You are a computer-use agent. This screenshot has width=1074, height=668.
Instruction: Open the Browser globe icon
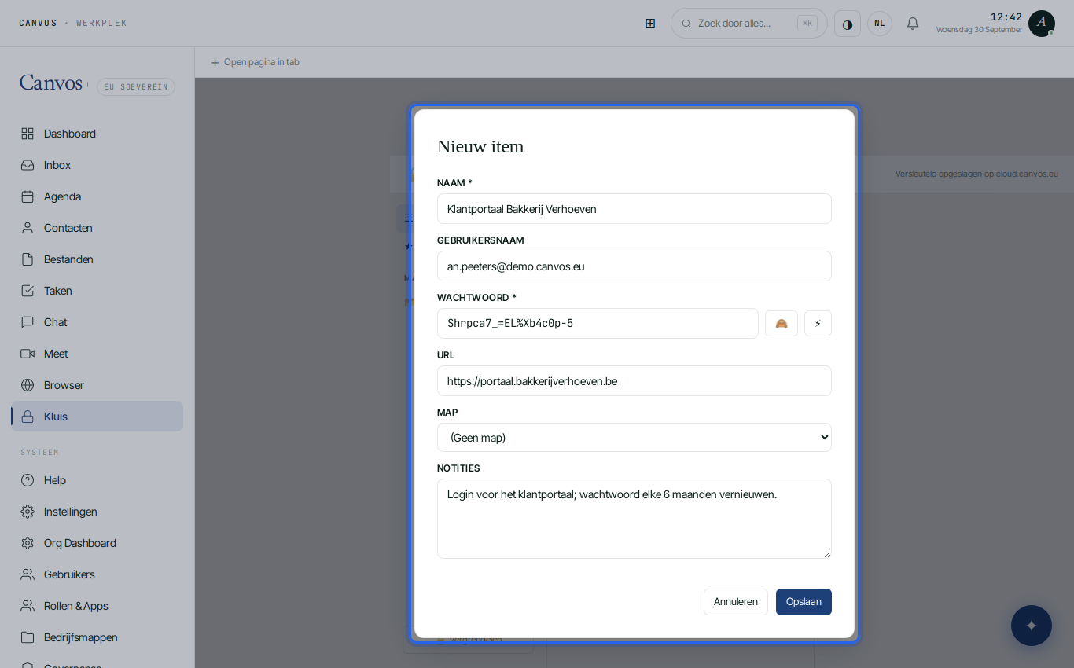28,385
